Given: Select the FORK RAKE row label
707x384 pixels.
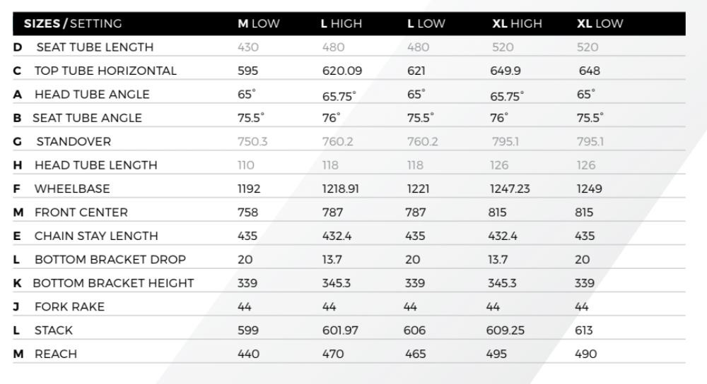Looking at the screenshot, I should (69, 307).
